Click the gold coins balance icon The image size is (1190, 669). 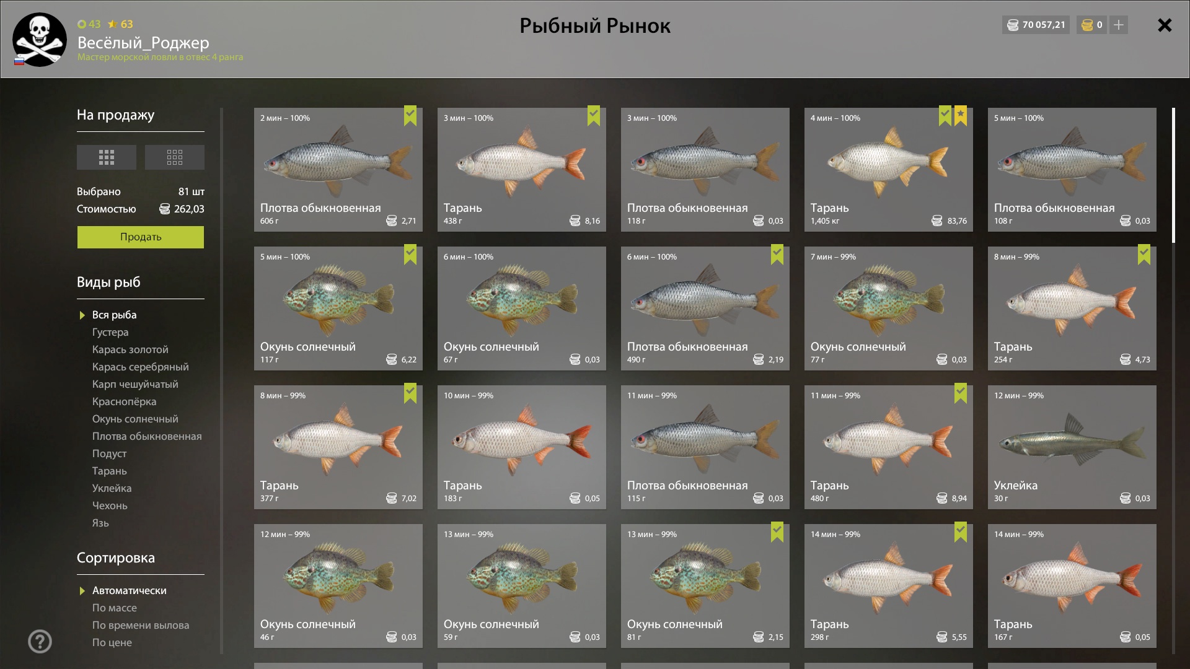click(x=1087, y=25)
